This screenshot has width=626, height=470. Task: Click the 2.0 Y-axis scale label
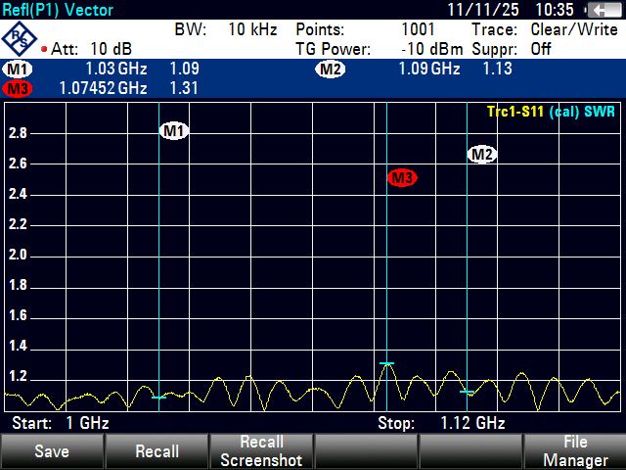coord(18,255)
